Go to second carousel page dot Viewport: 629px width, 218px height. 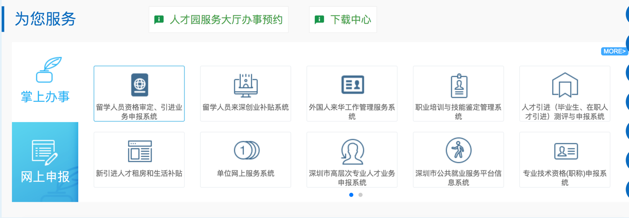[x=360, y=195]
